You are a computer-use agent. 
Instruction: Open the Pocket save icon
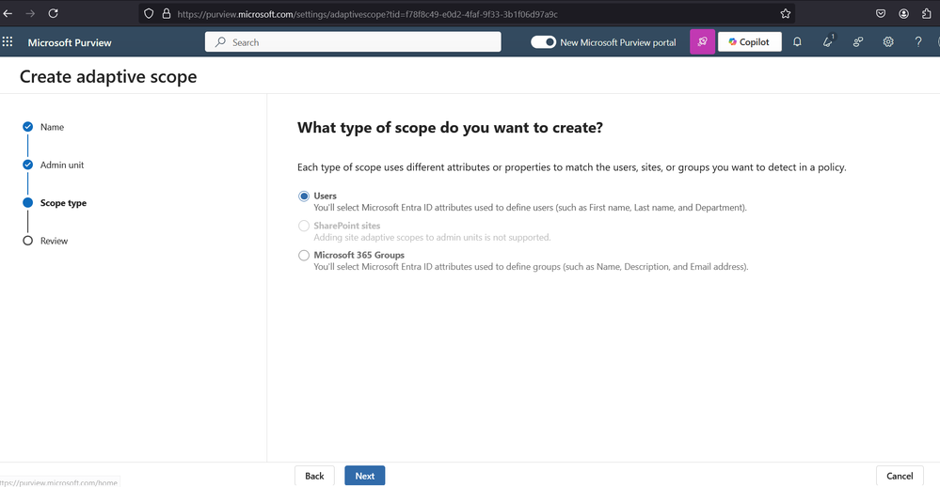(x=881, y=14)
